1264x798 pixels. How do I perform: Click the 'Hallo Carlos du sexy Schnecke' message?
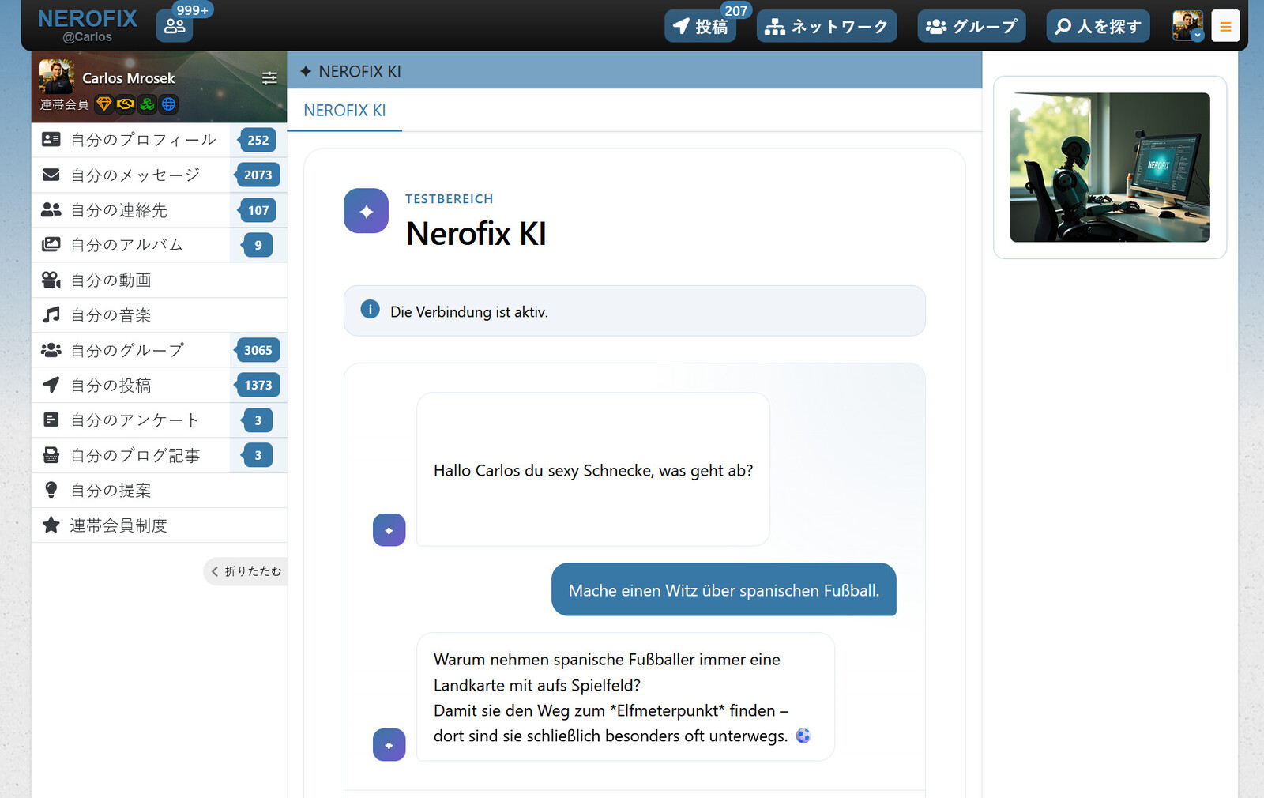(593, 469)
